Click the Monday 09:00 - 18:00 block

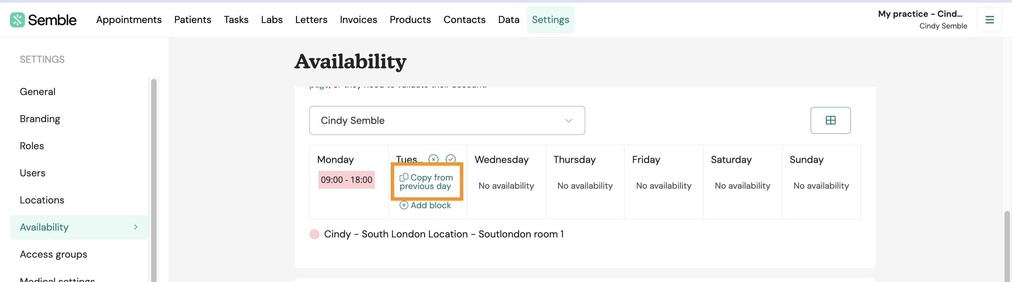(347, 180)
